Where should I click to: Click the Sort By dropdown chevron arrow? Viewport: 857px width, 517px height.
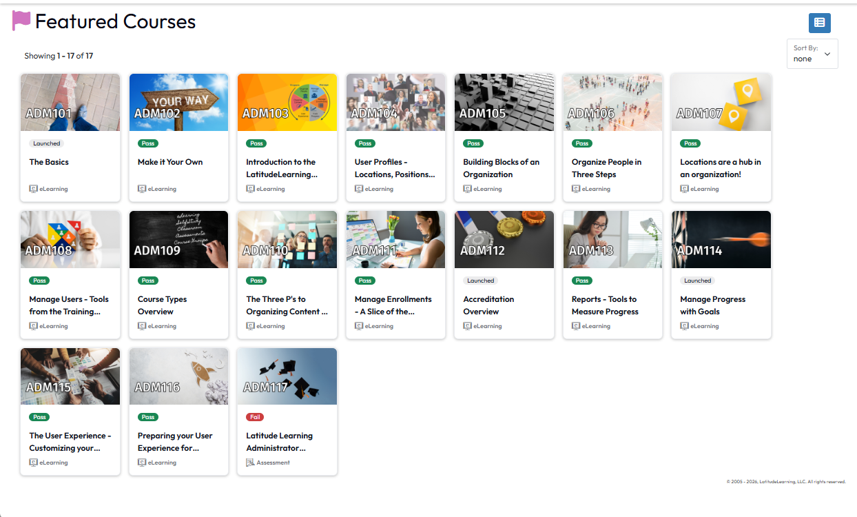coord(827,54)
